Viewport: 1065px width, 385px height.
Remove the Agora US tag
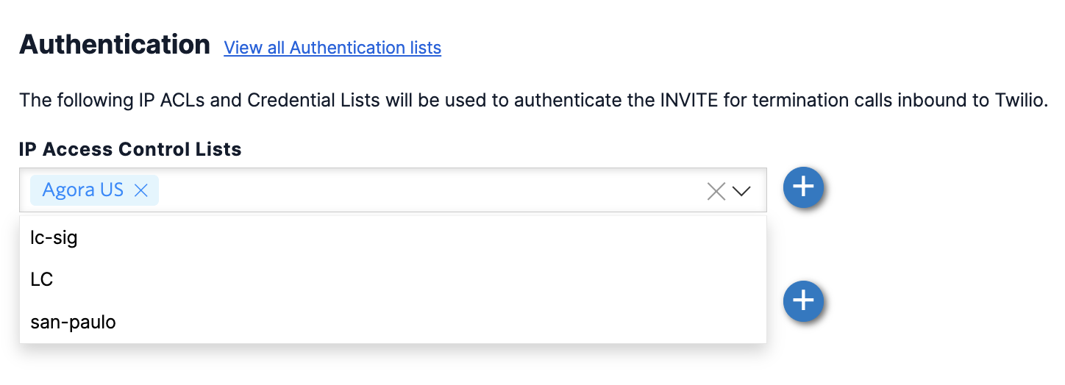[x=141, y=190]
